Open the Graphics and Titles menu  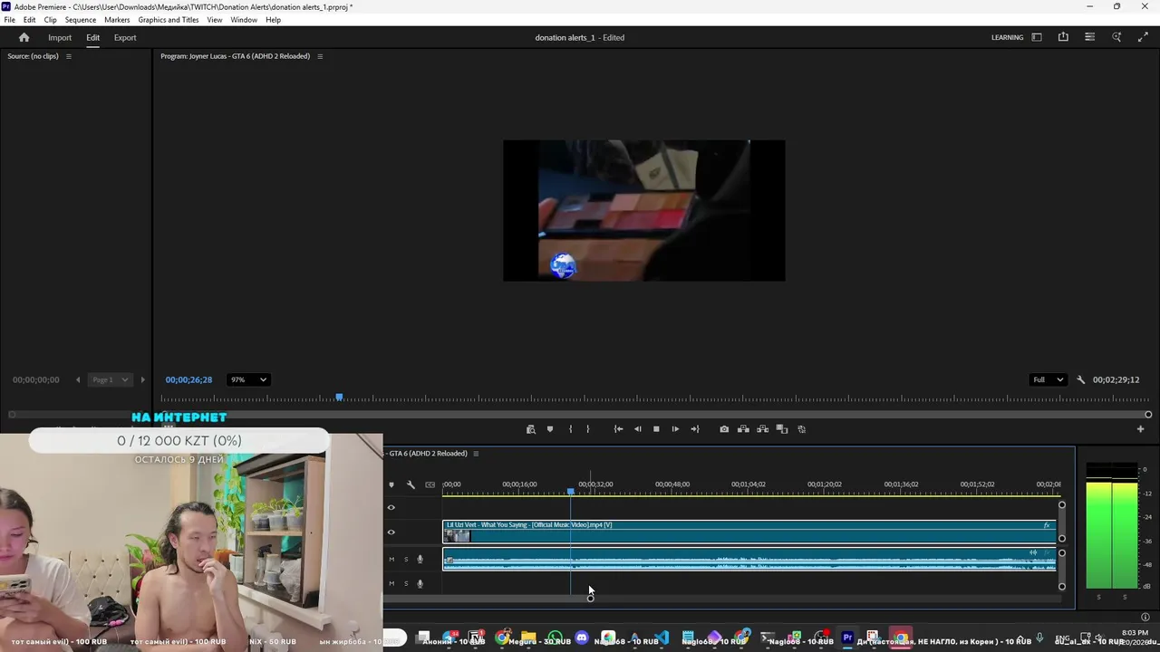point(169,20)
